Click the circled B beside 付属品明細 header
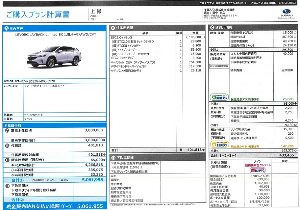The image size is (300, 210). (113, 28)
